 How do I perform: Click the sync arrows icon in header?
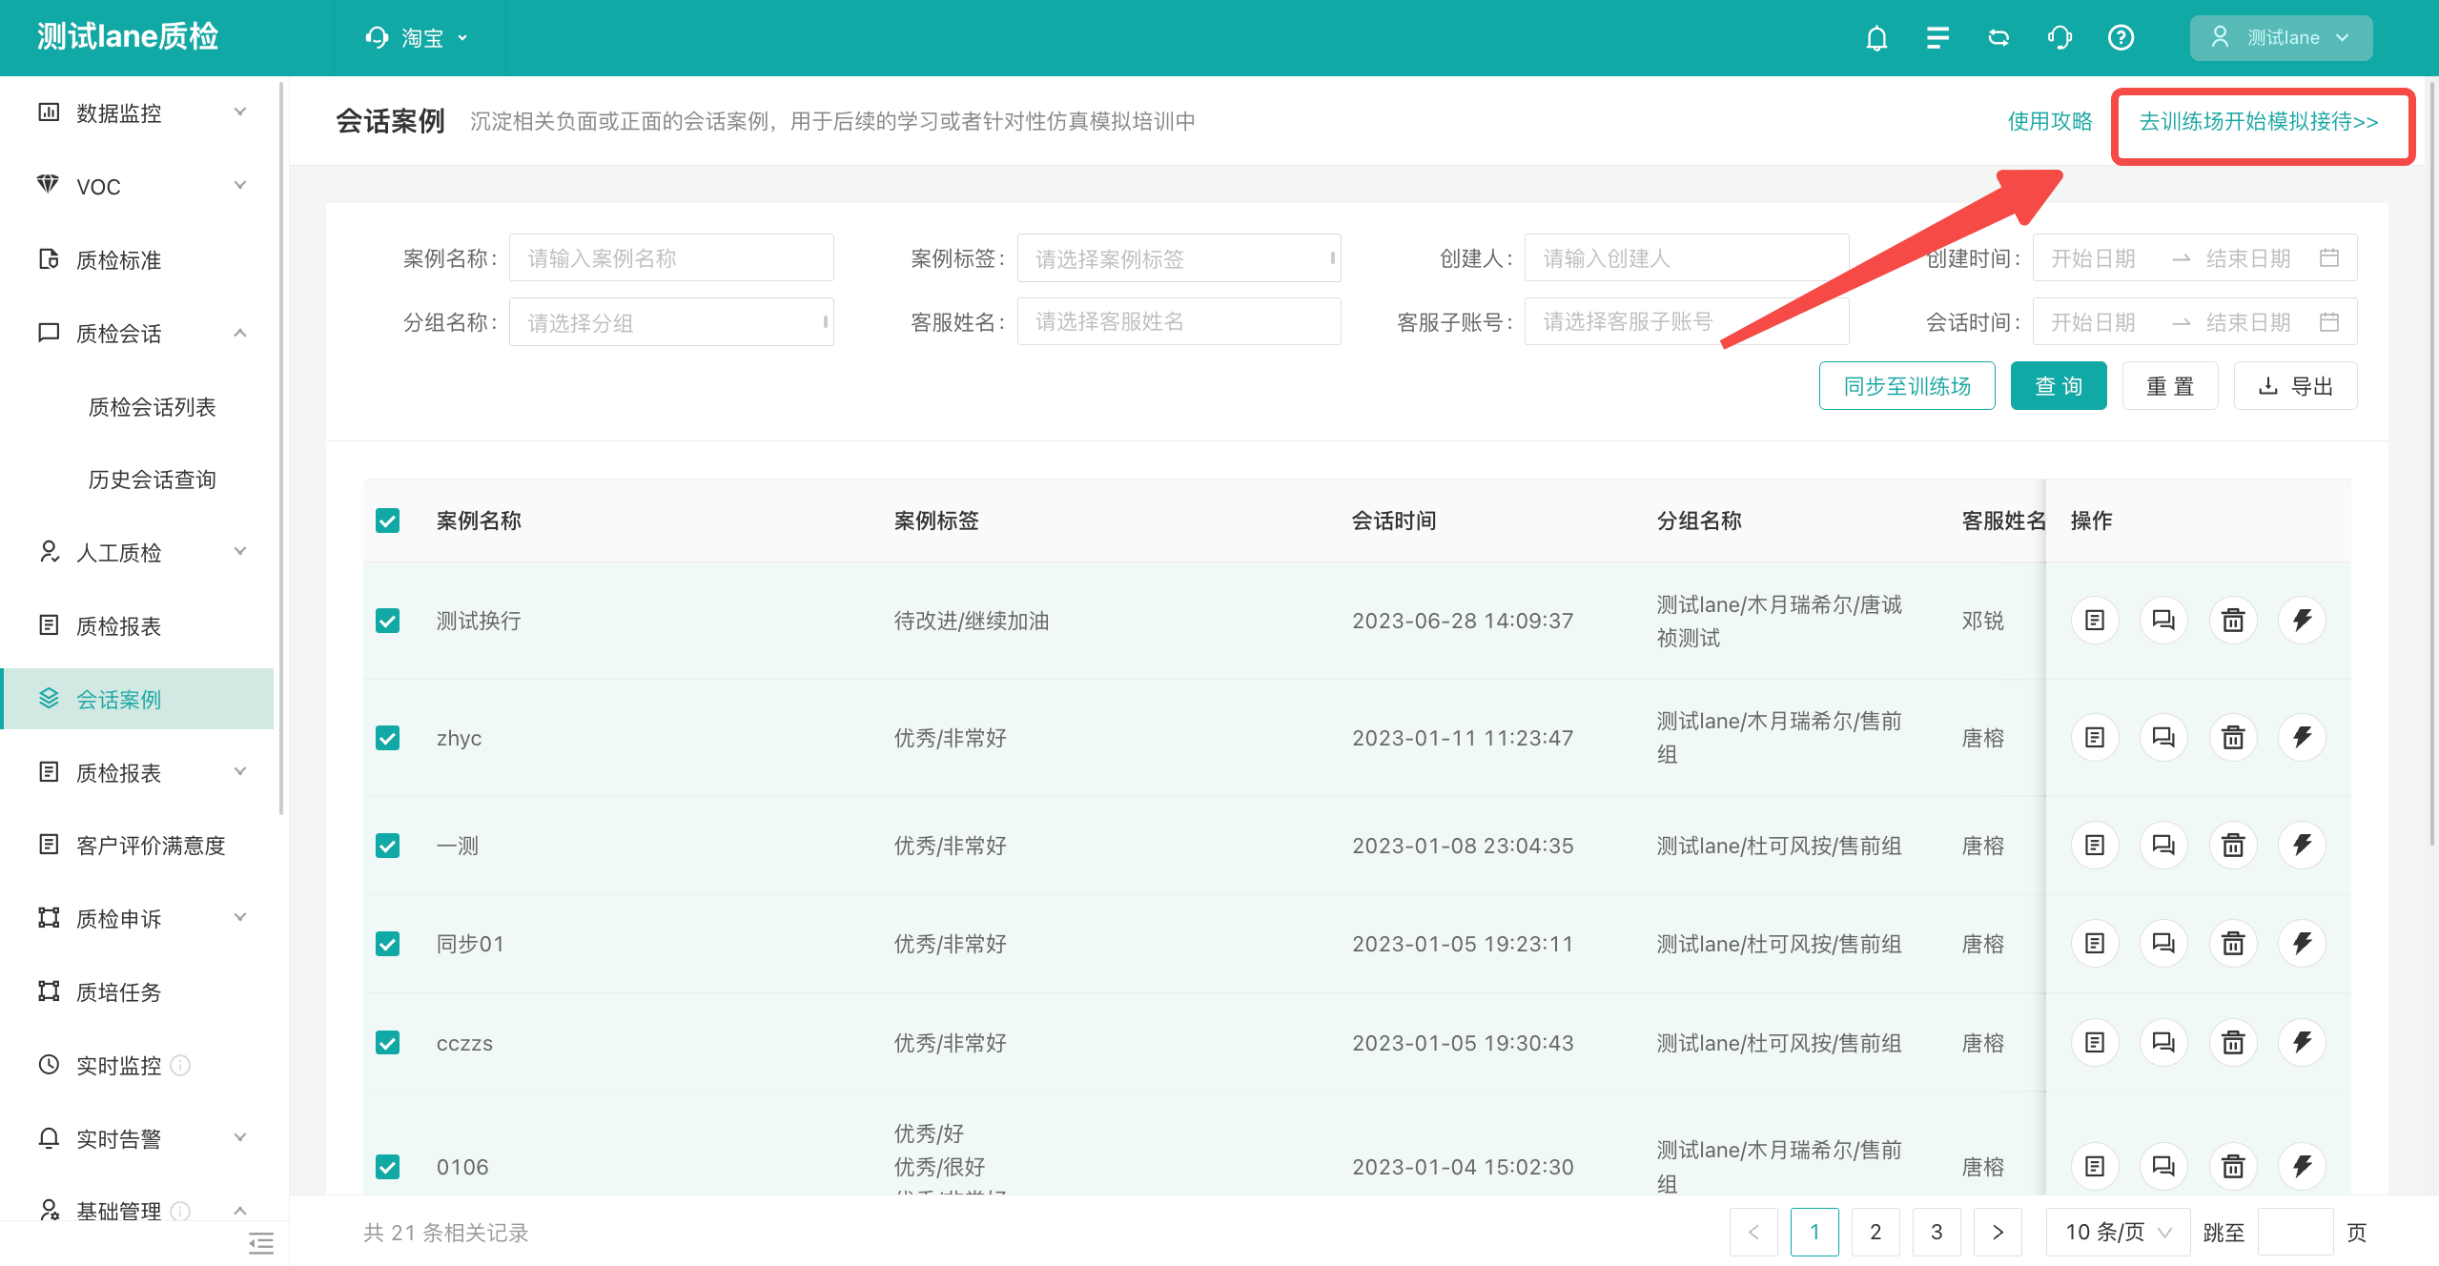(x=1998, y=38)
